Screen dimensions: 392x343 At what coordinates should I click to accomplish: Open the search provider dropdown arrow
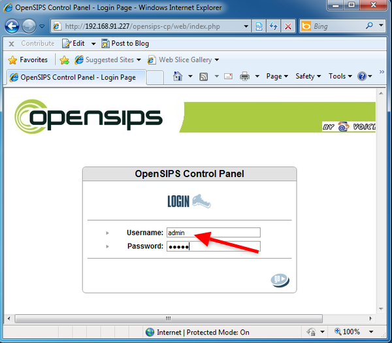(x=381, y=25)
